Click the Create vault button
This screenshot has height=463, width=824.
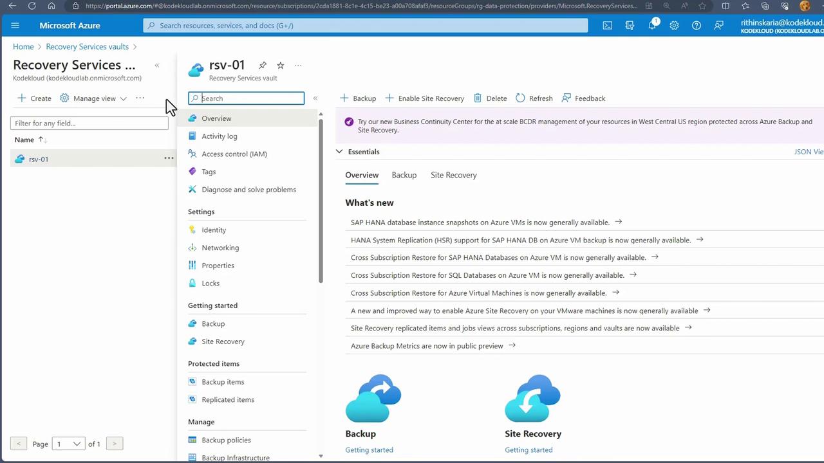34,98
